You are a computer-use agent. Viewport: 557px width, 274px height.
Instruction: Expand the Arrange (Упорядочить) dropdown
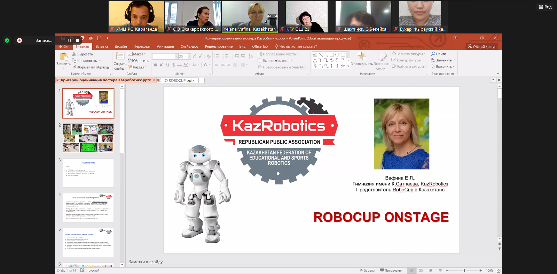[362, 60]
